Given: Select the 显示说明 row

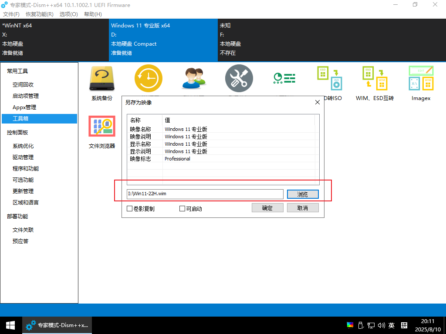Looking at the screenshot, I should coord(221,151).
